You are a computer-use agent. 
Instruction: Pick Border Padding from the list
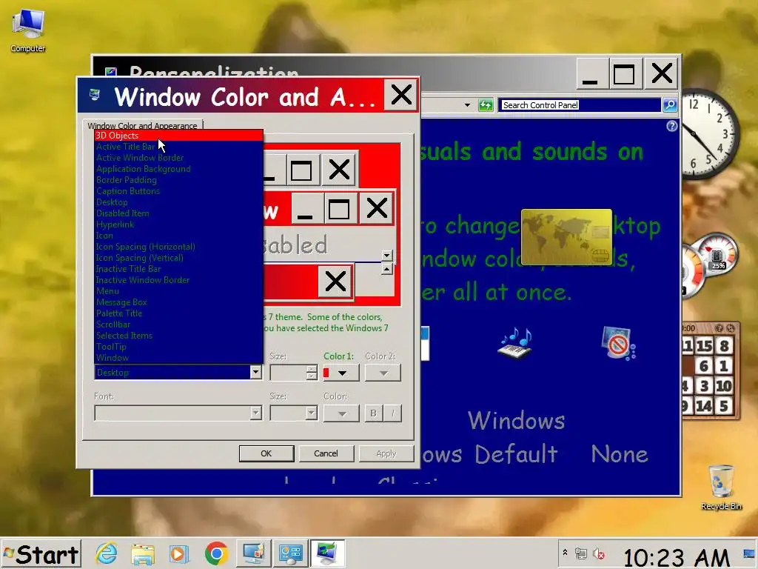click(x=179, y=180)
